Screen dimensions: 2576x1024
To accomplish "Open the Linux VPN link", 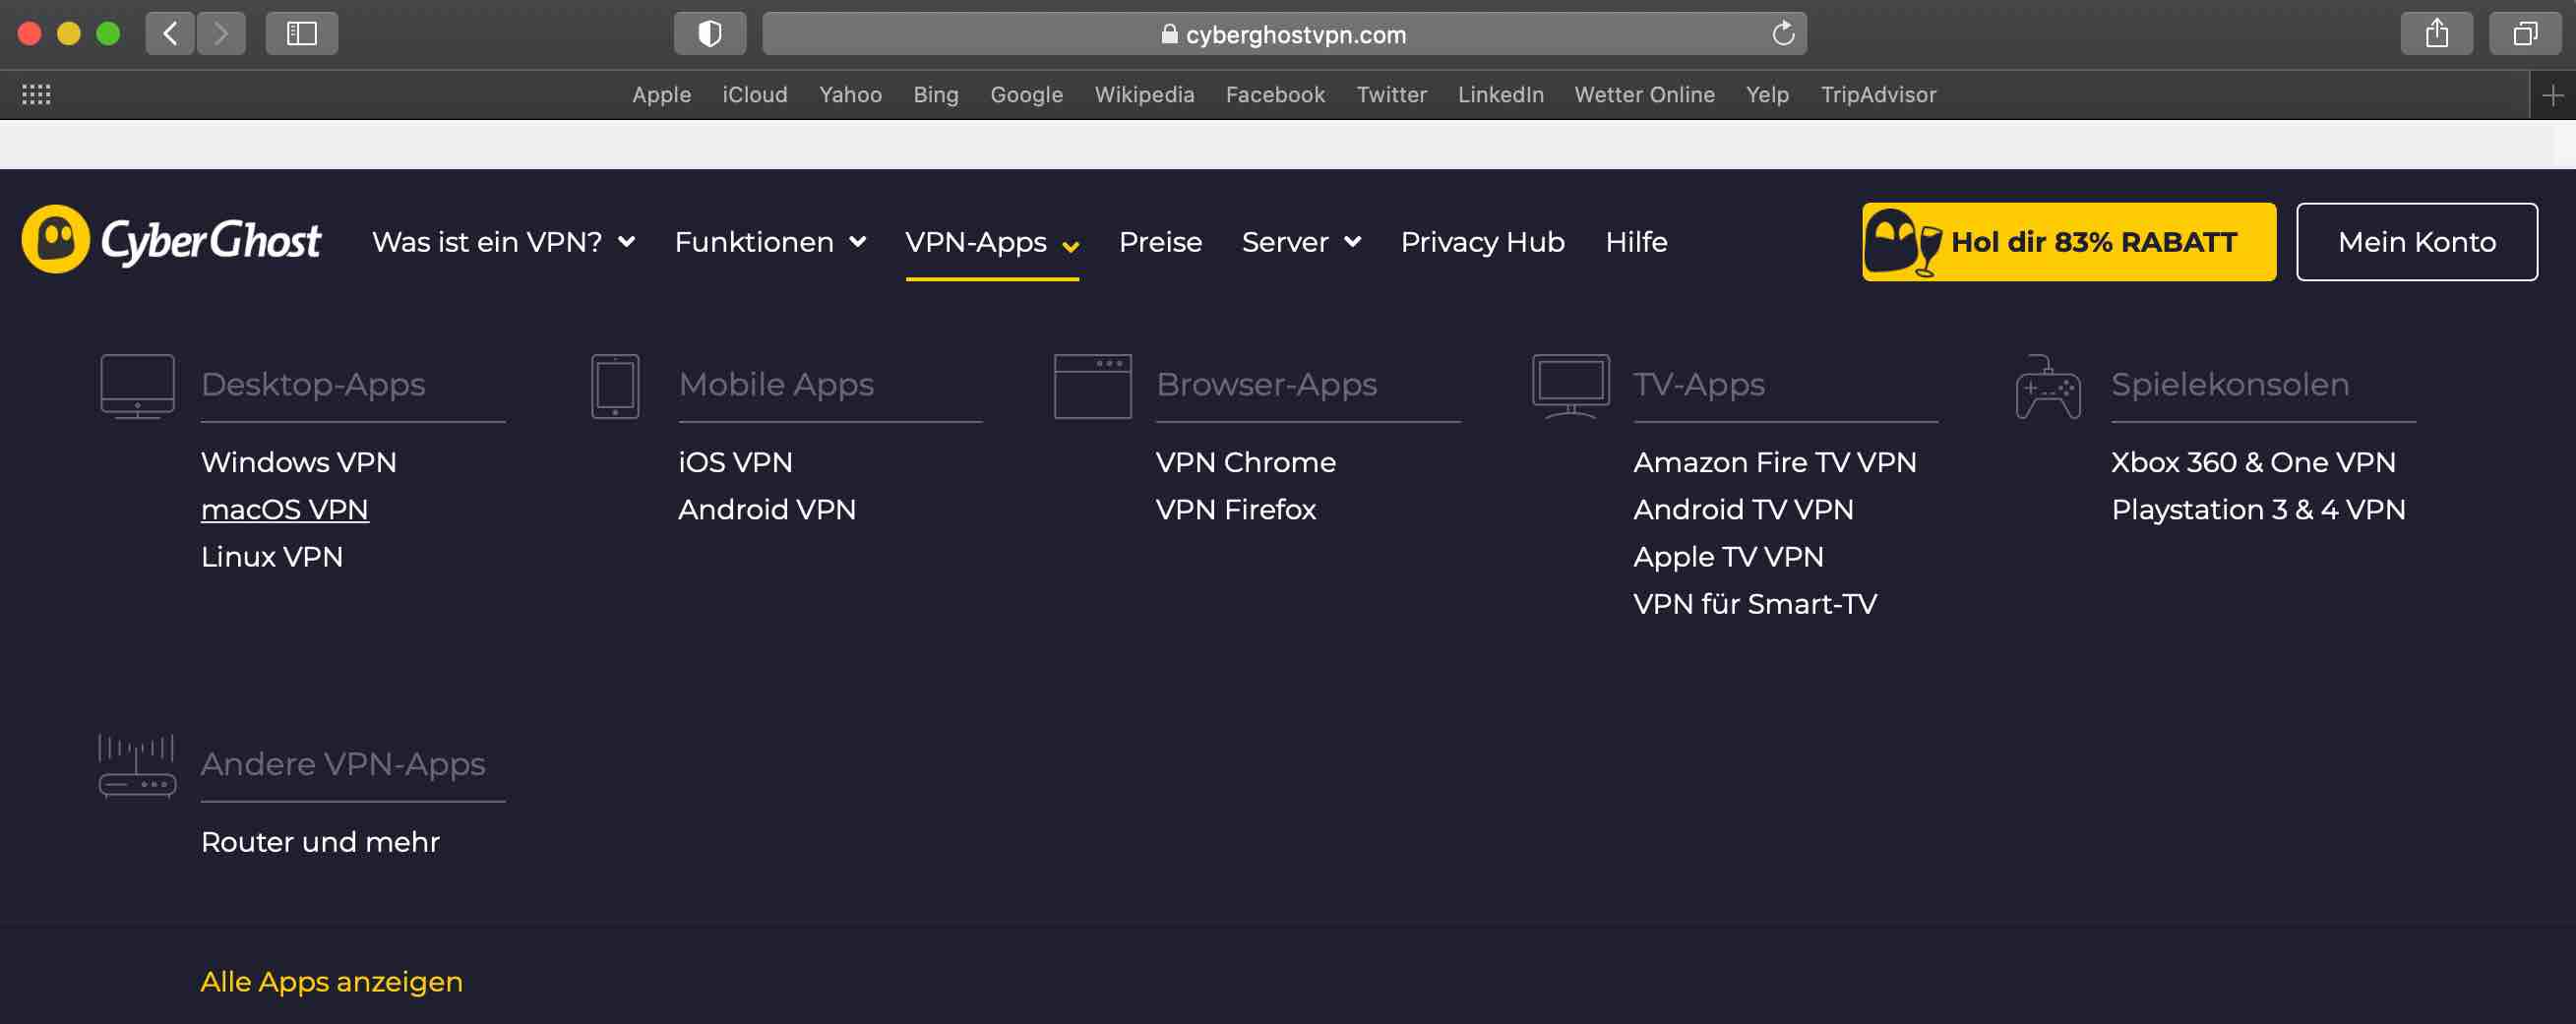I will (x=272, y=556).
